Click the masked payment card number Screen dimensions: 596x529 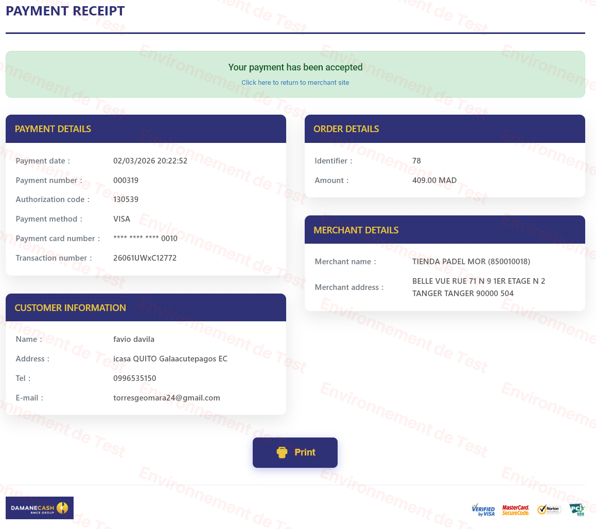(145, 239)
